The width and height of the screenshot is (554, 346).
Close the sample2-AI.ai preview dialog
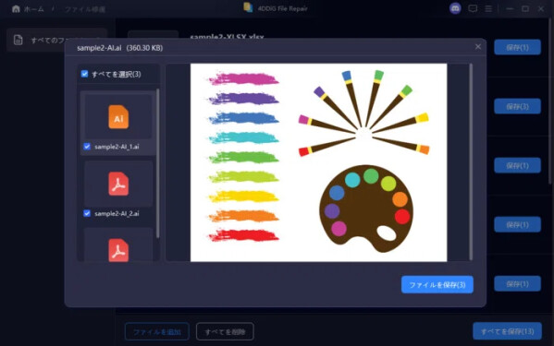point(478,46)
